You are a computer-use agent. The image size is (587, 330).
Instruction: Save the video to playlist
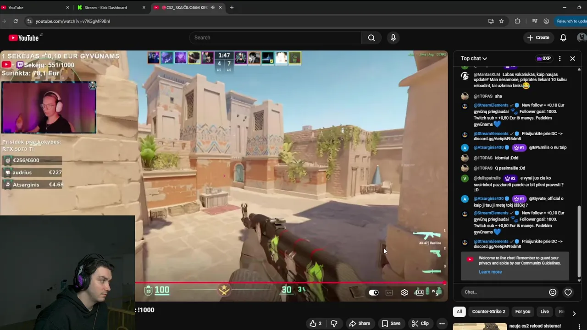pos(391,323)
